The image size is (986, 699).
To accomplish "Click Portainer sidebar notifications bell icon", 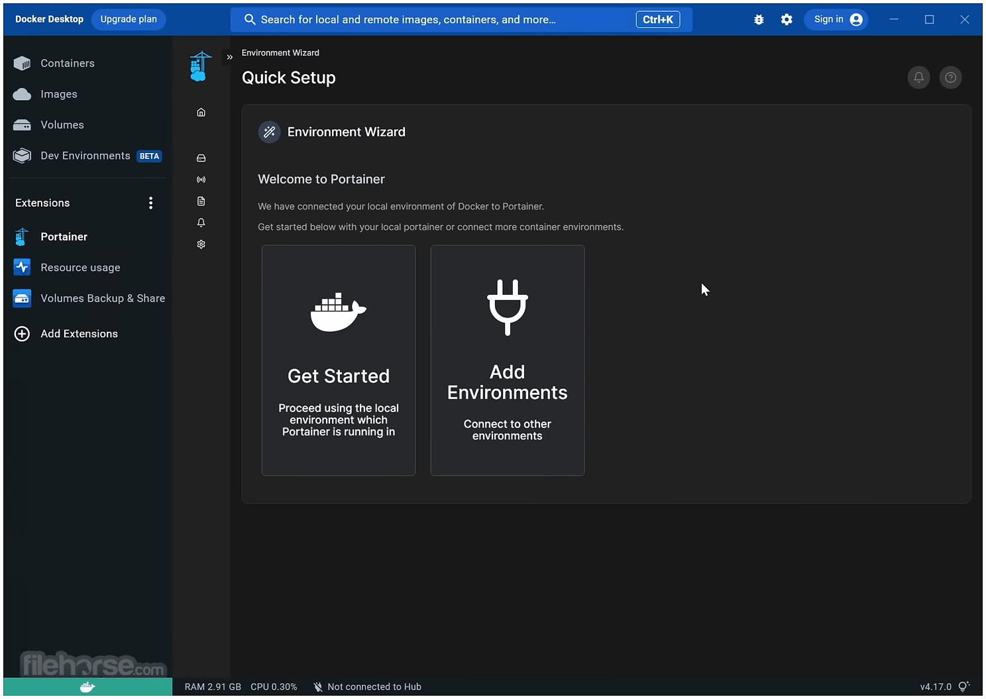I will point(201,223).
